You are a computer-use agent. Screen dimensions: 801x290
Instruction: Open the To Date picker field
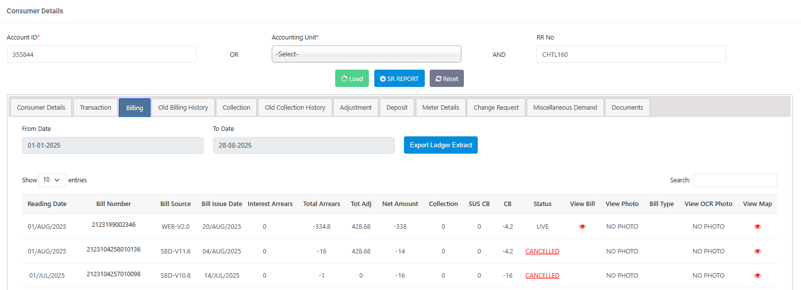click(303, 146)
